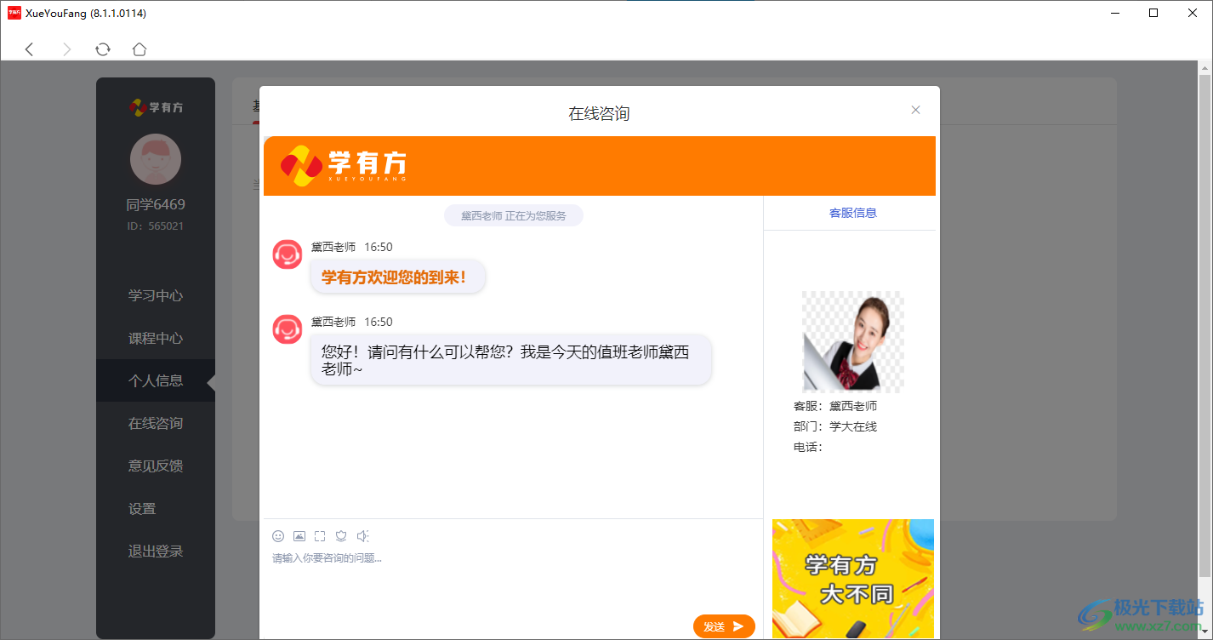Open the 客服信息 tab
The width and height of the screenshot is (1213, 640).
click(x=852, y=213)
